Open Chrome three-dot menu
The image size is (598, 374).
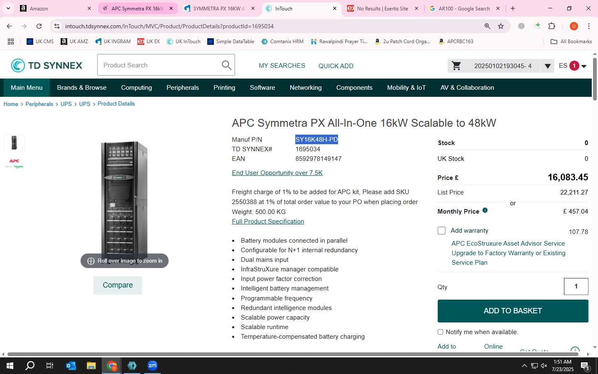point(589,26)
